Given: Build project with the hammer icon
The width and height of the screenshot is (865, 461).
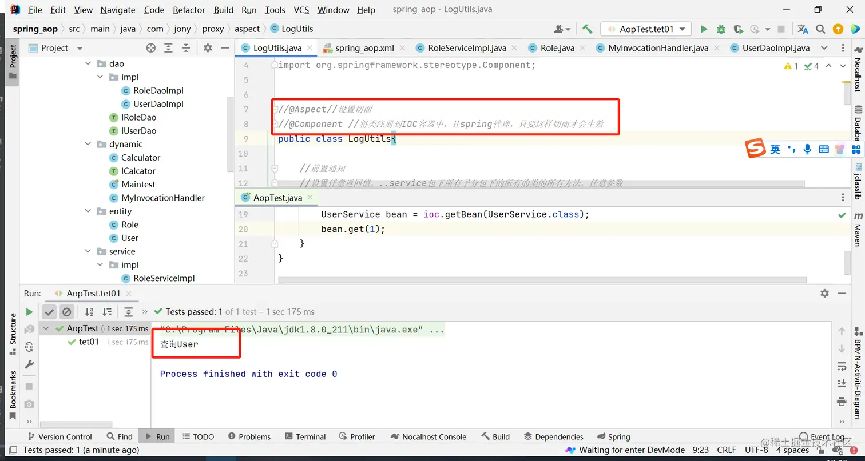Looking at the screenshot, I should [588, 29].
